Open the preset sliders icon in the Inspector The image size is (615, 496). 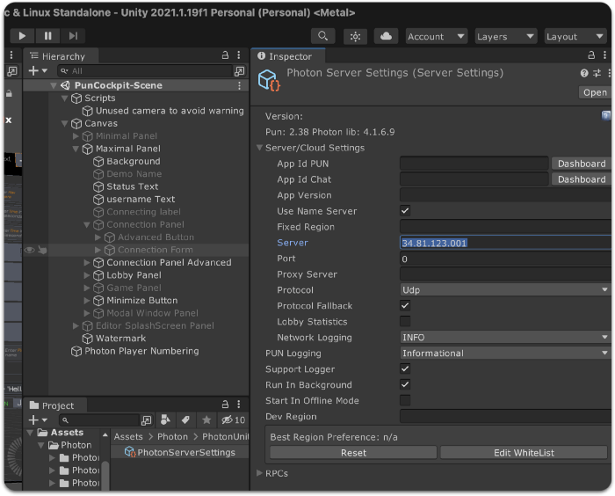pyautogui.click(x=597, y=73)
